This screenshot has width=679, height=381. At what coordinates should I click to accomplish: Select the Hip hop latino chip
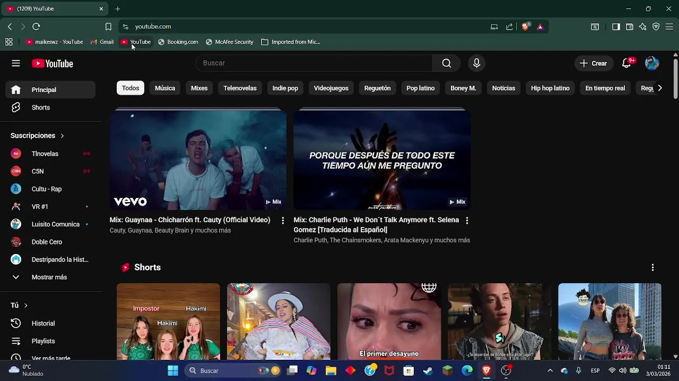pyautogui.click(x=550, y=88)
